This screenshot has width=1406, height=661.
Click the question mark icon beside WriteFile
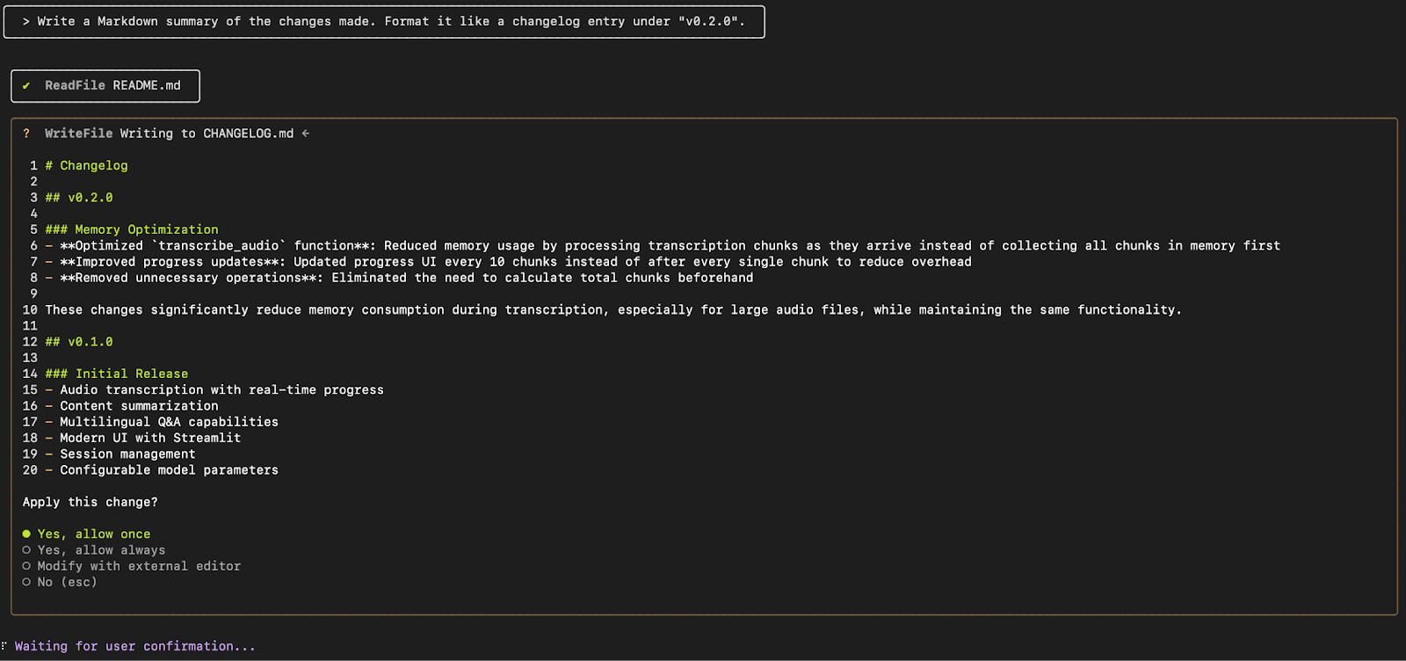click(x=26, y=134)
